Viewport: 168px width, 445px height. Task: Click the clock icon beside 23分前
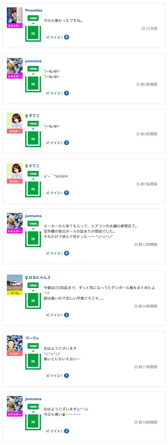[x=143, y=28]
